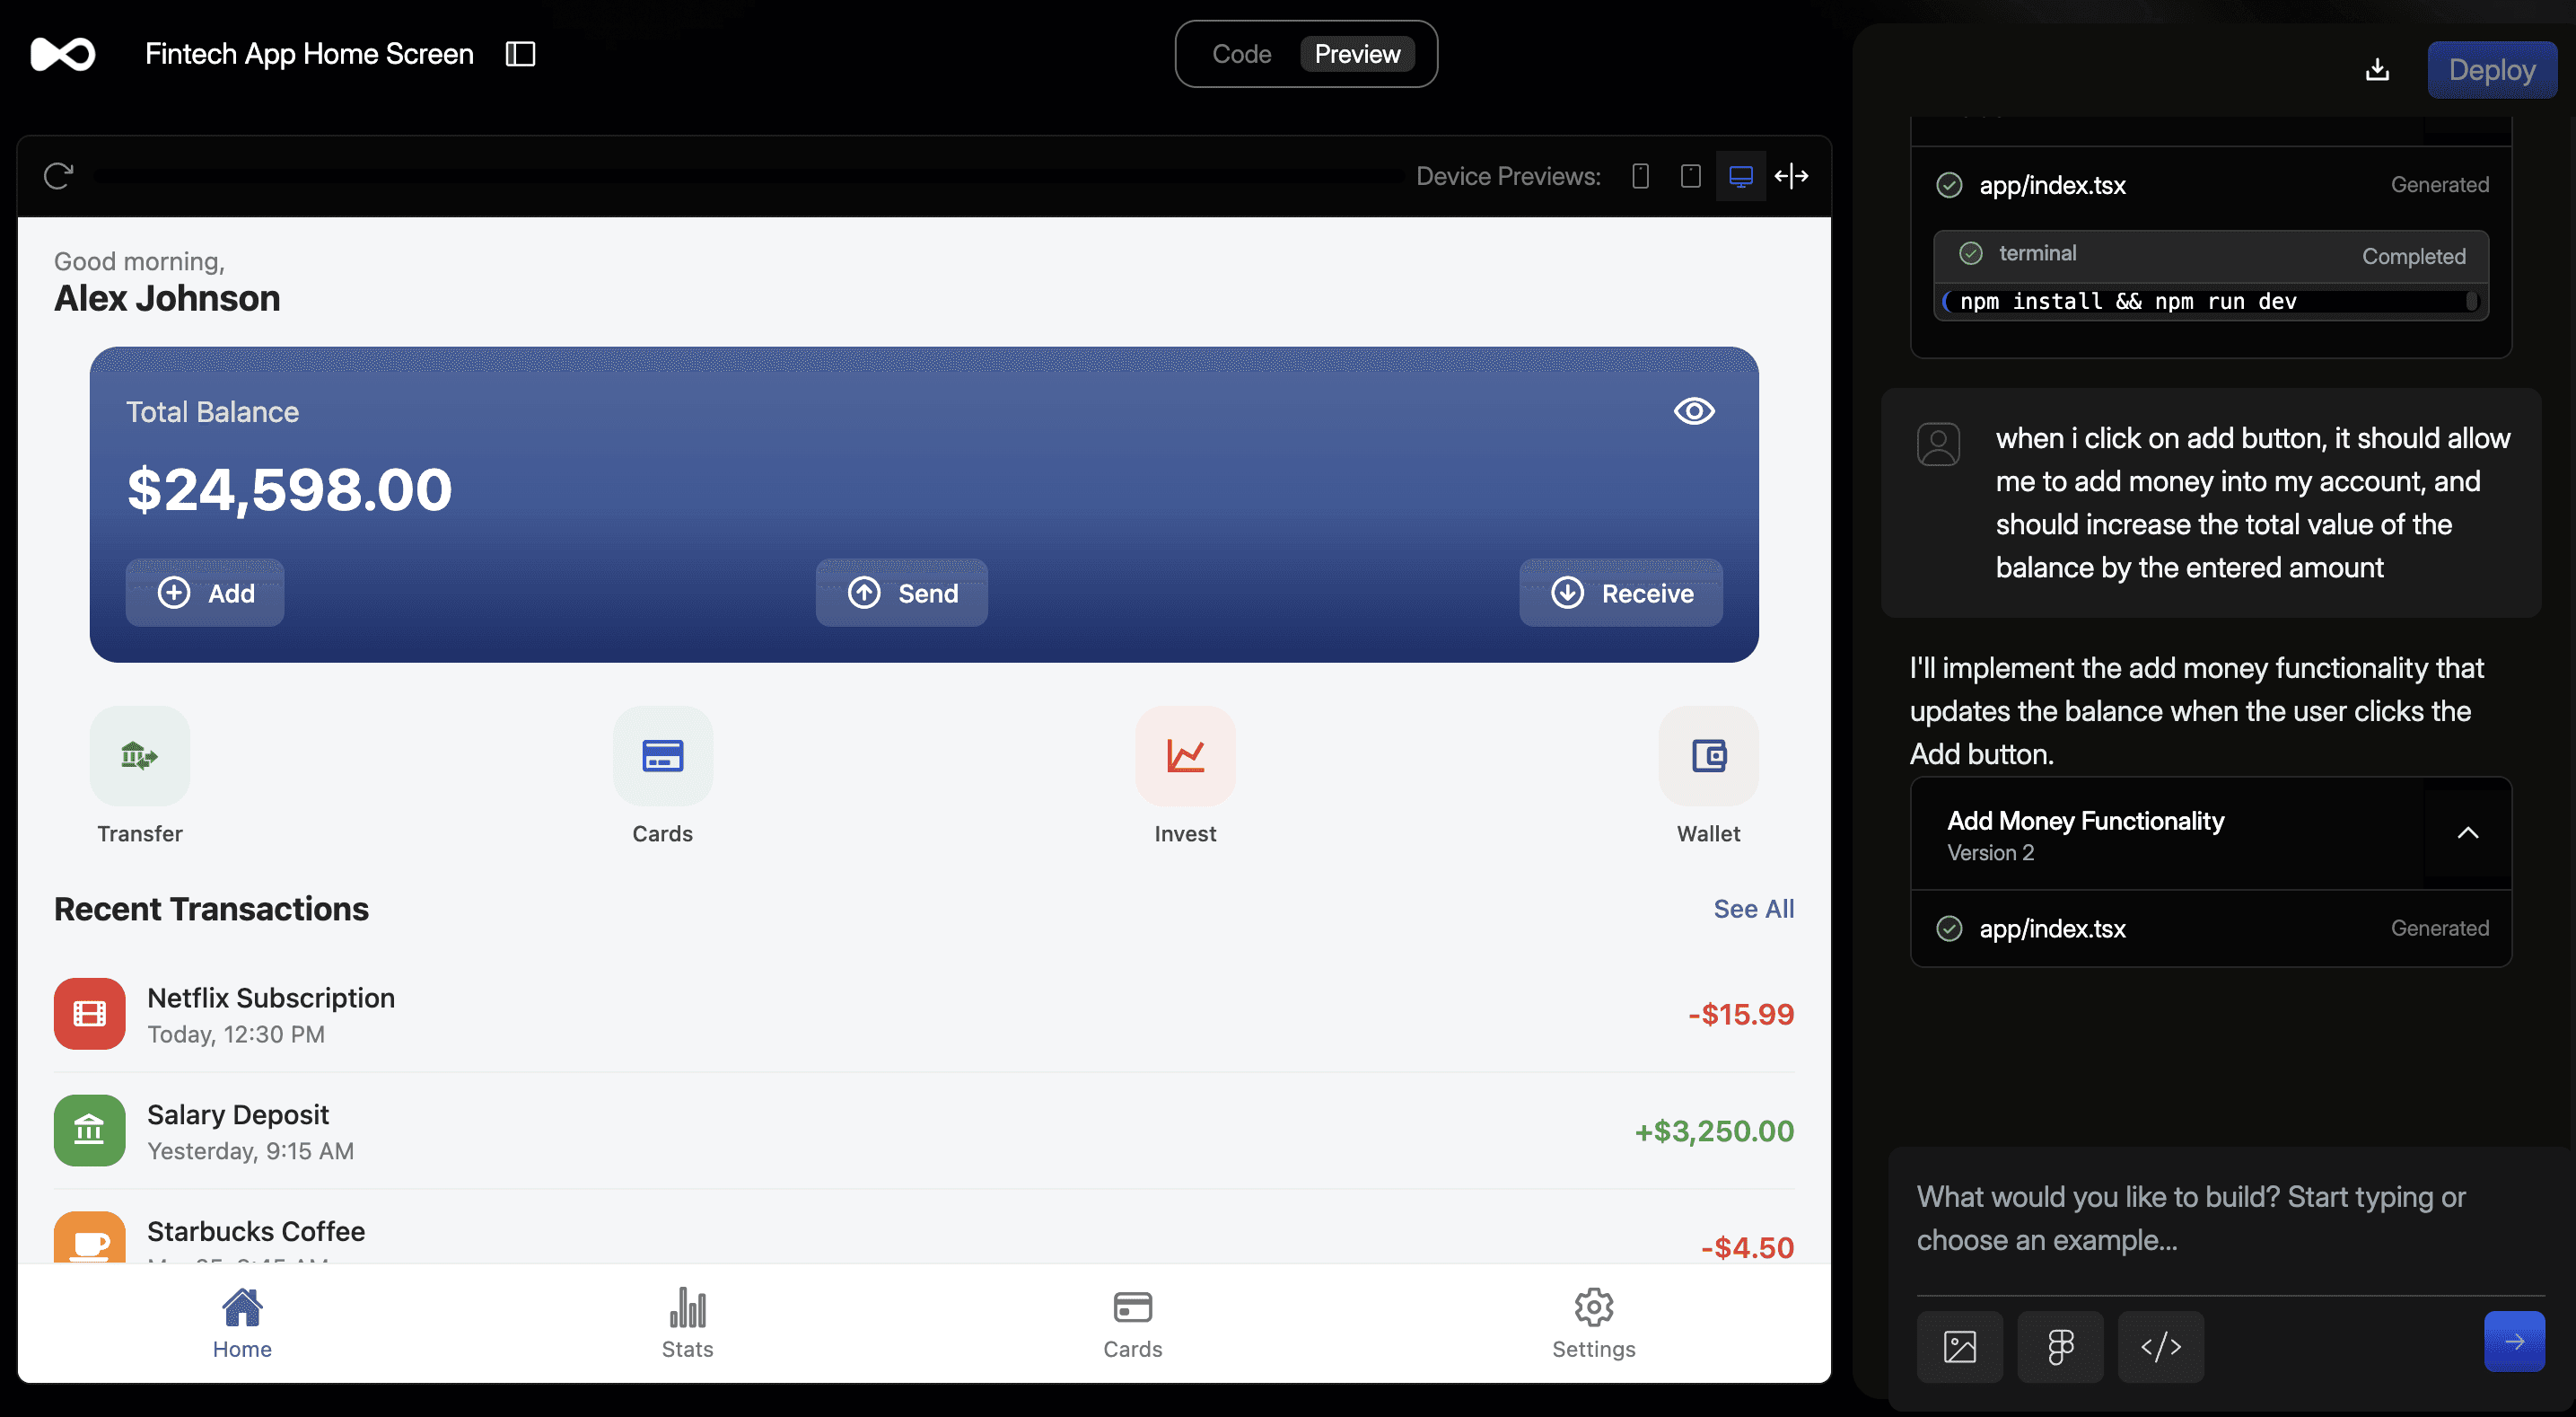Expand the terminal Completed block
Image resolution: width=2576 pixels, height=1417 pixels.
pyautogui.click(x=2210, y=254)
